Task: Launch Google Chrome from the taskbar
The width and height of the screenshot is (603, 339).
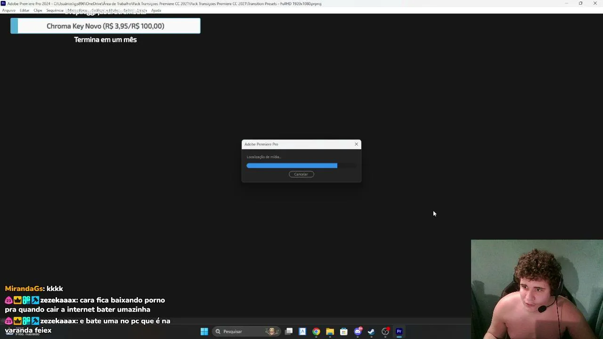Action: point(316,331)
